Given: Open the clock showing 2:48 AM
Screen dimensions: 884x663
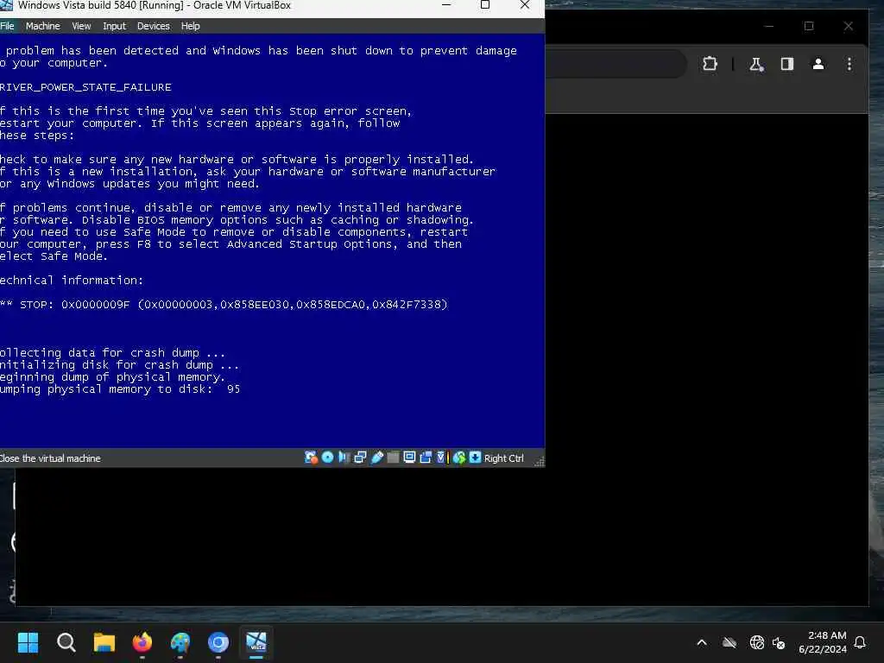Looking at the screenshot, I should 823,642.
